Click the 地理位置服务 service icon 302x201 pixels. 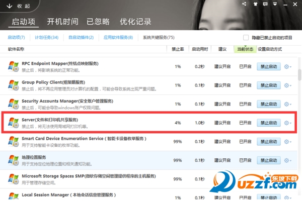14,160
